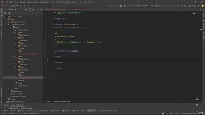The height and width of the screenshot is (115, 205).
Task: Expand the Dependencies node
Action: tap(13, 30)
